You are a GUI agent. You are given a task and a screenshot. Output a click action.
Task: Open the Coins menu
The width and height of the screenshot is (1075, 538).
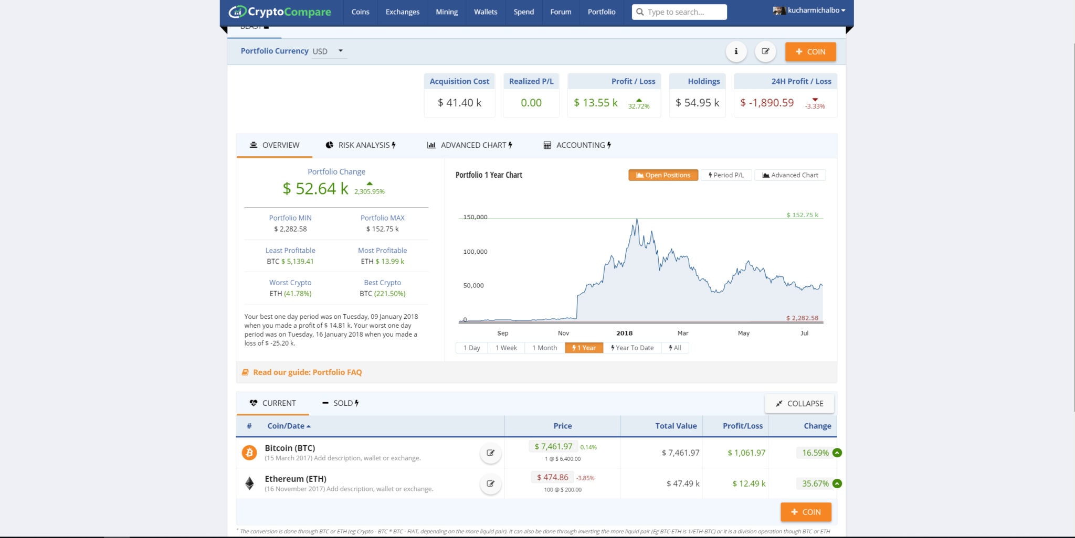point(360,12)
